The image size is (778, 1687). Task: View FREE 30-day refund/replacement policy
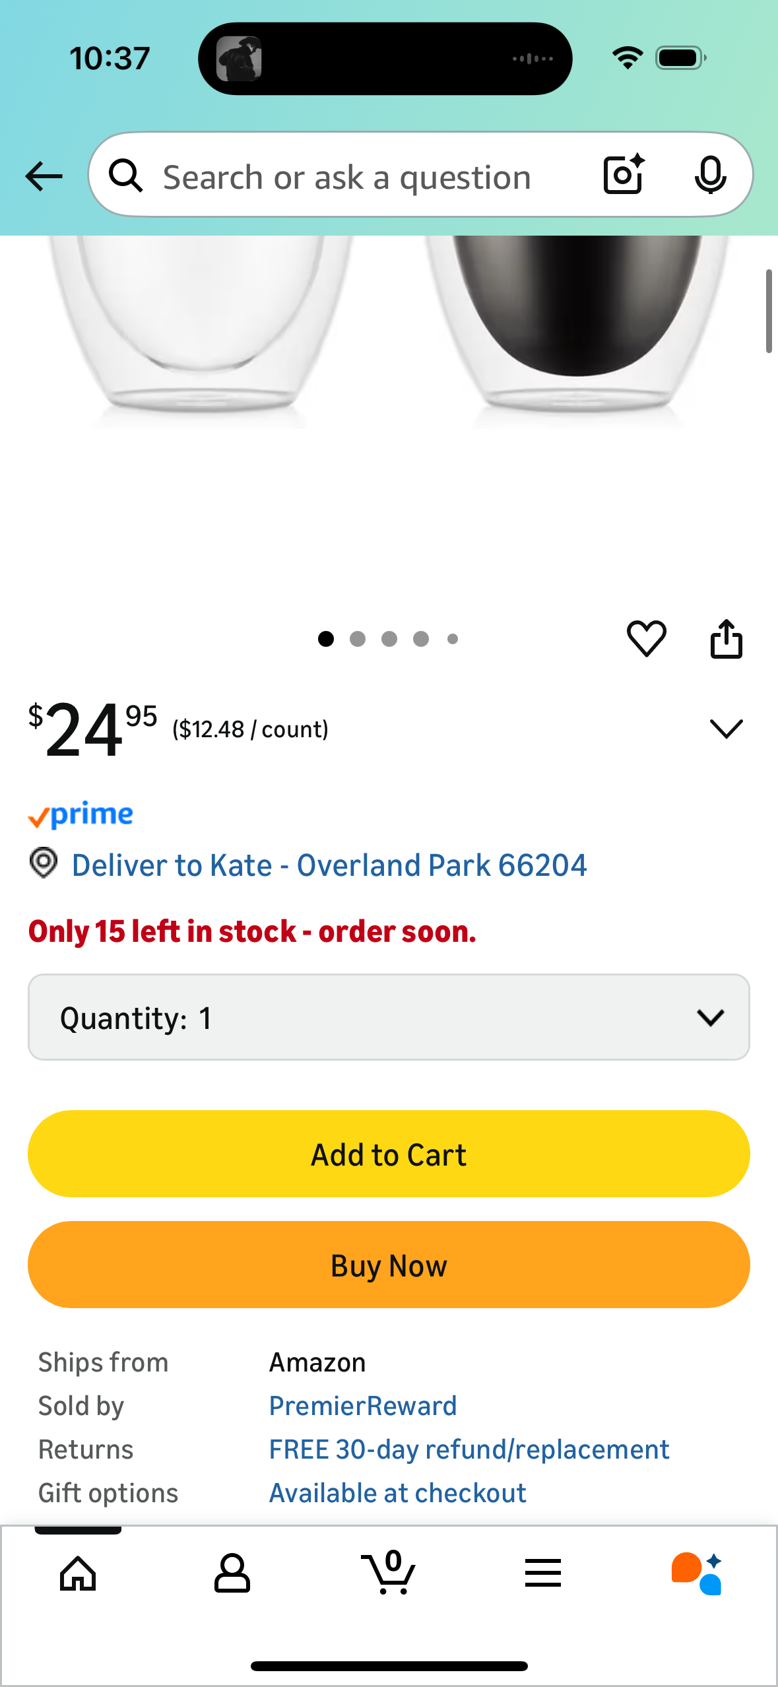[x=469, y=1449]
